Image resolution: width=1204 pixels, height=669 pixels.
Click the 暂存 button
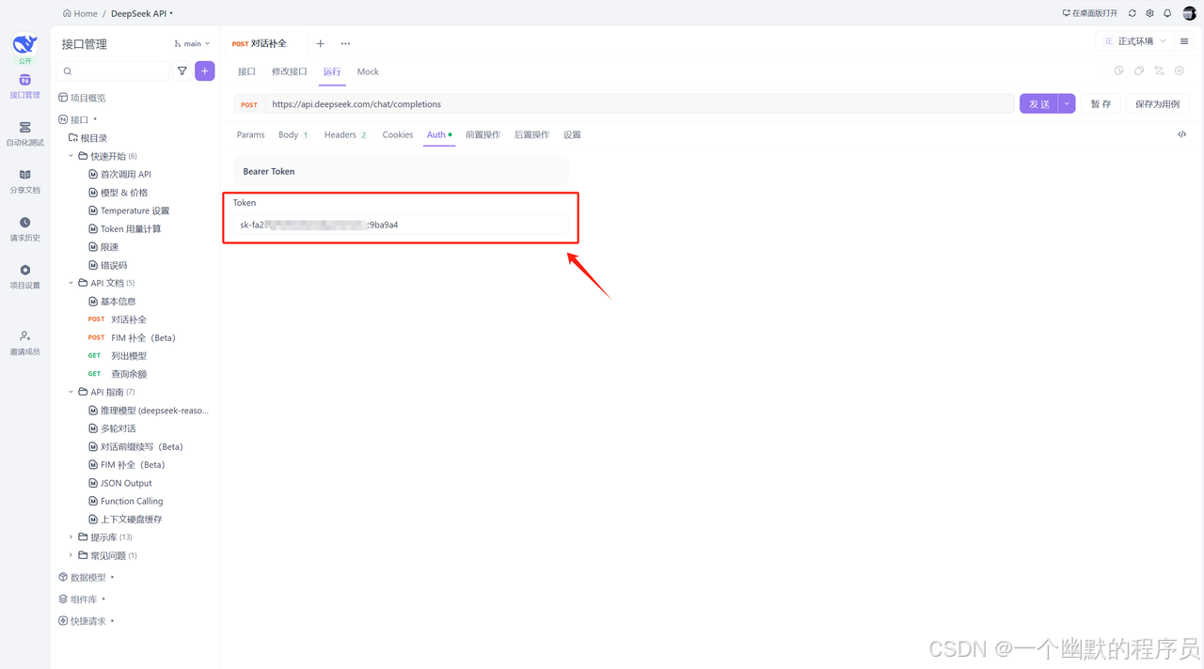[1101, 103]
